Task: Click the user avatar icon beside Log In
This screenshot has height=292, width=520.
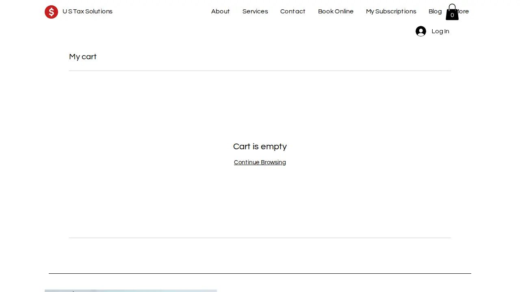Action: (x=421, y=31)
